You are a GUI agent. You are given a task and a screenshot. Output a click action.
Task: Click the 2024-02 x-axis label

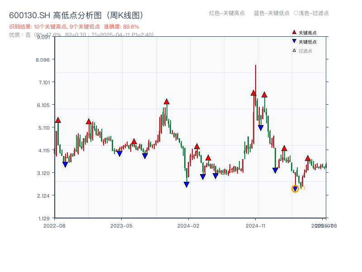tap(188, 226)
